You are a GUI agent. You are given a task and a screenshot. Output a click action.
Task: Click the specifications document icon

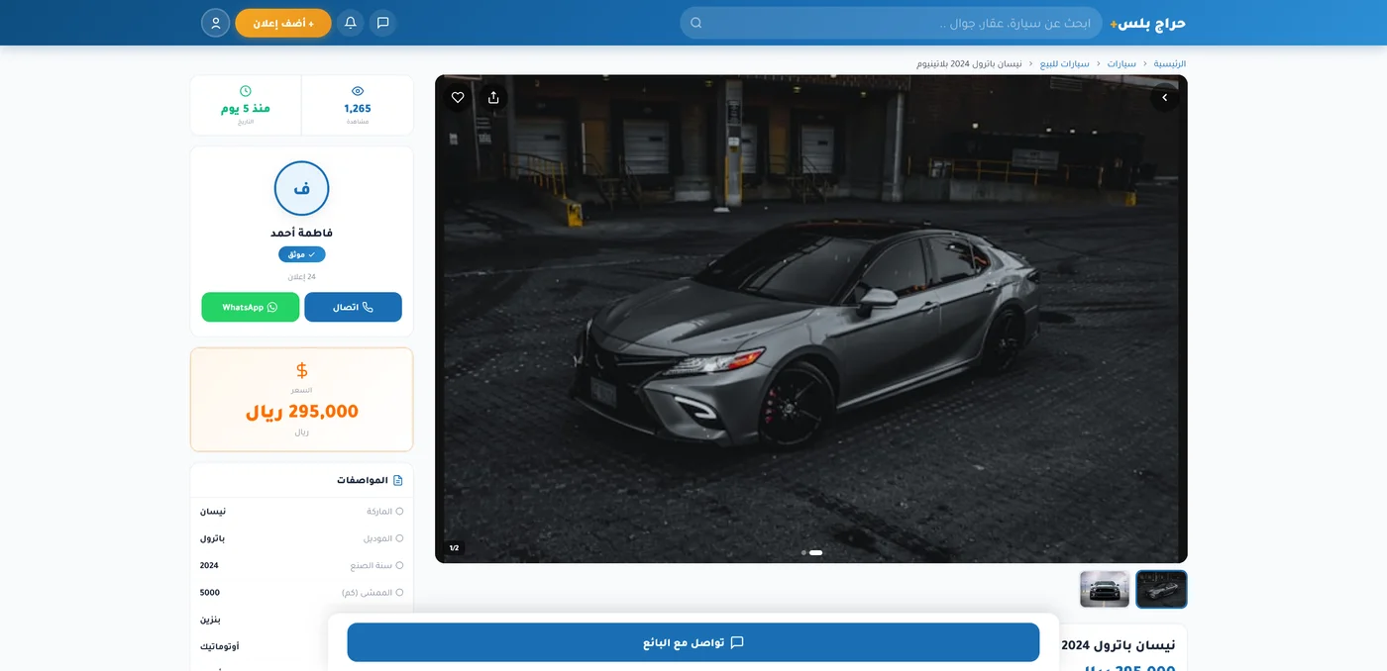(x=398, y=480)
